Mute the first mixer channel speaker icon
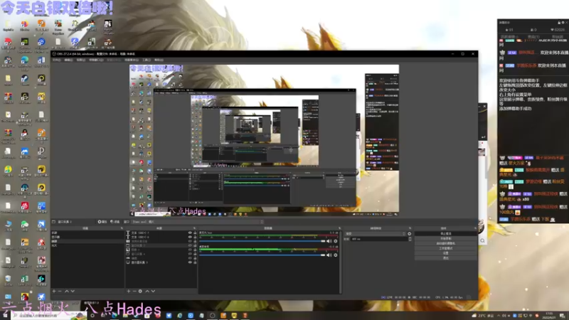Viewport: 569px width, 320px height. 329,241
